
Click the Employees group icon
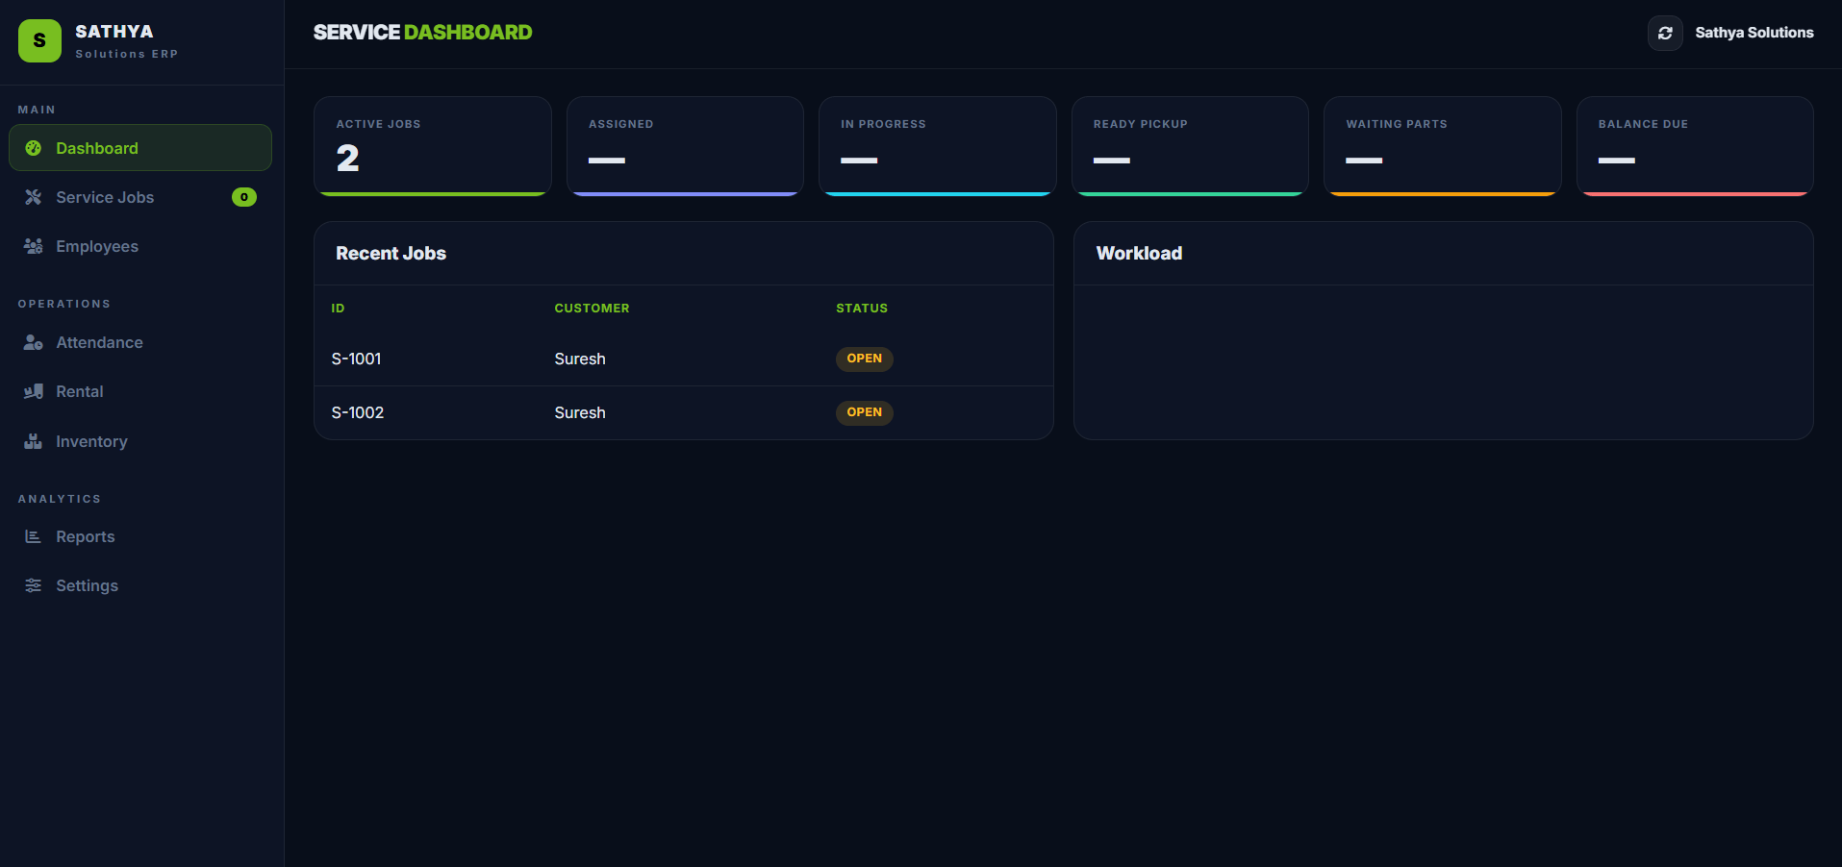[x=34, y=246]
